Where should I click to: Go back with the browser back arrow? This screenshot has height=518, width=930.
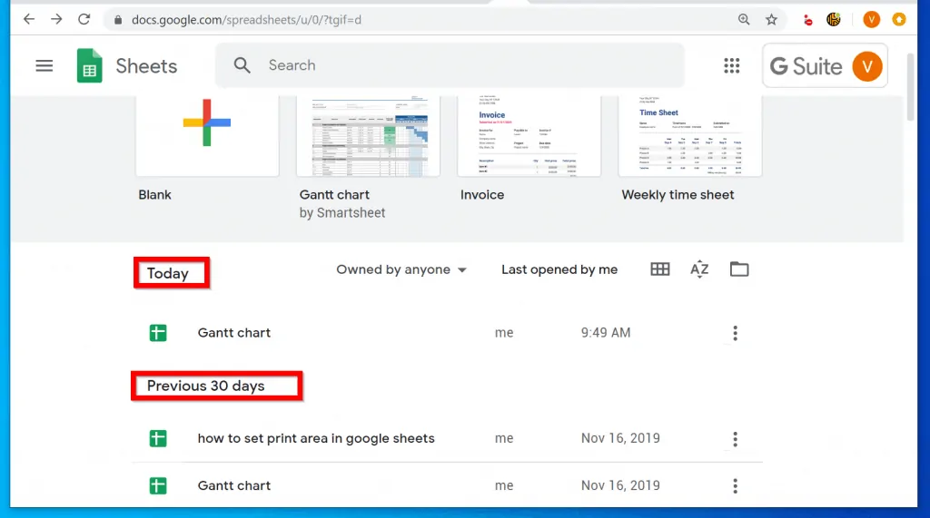tap(28, 20)
